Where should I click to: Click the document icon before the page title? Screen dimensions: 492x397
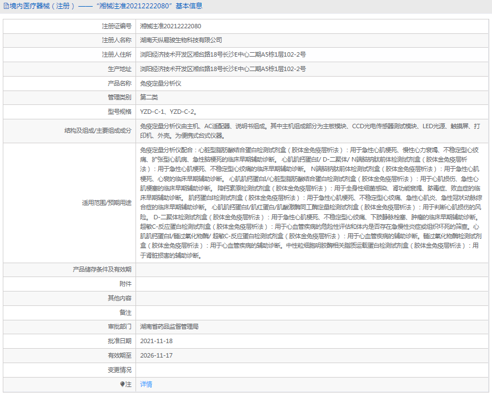click(x=6, y=6)
